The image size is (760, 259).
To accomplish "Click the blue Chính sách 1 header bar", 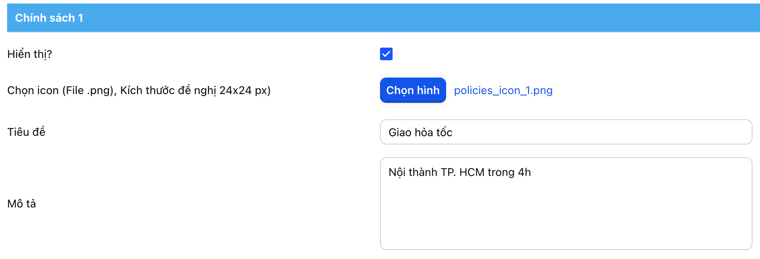I will pos(394,18).
